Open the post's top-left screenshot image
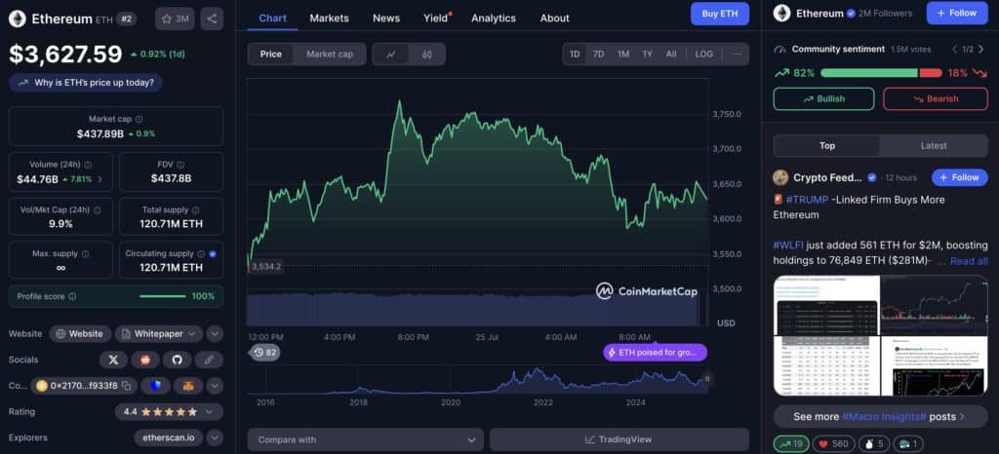Image resolution: width=999 pixels, height=454 pixels. tap(825, 305)
